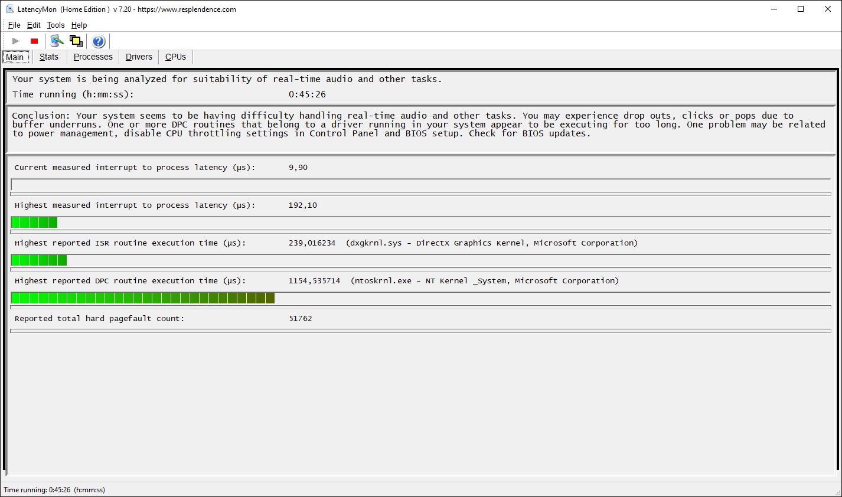The height and width of the screenshot is (497, 842).
Task: Open the Help menu
Action: (79, 25)
